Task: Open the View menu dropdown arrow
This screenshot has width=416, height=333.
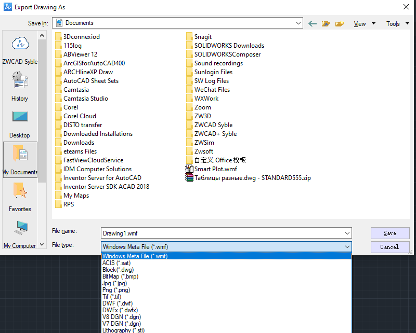Action: [x=373, y=23]
